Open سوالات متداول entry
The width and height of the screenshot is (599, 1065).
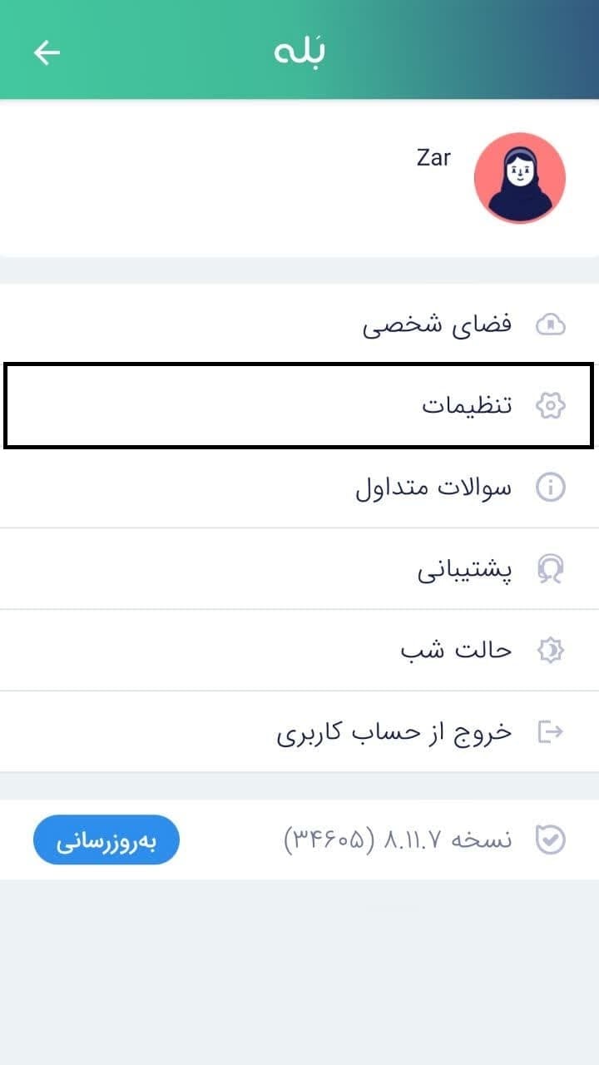[x=299, y=488]
